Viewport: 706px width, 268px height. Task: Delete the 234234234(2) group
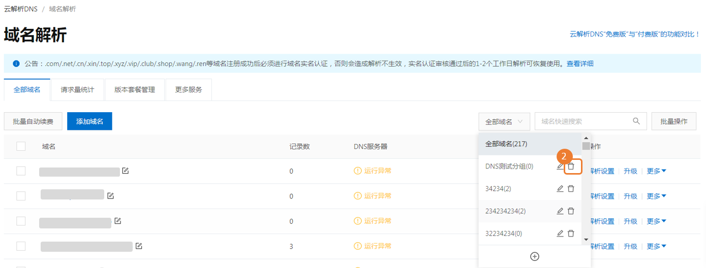[571, 211]
